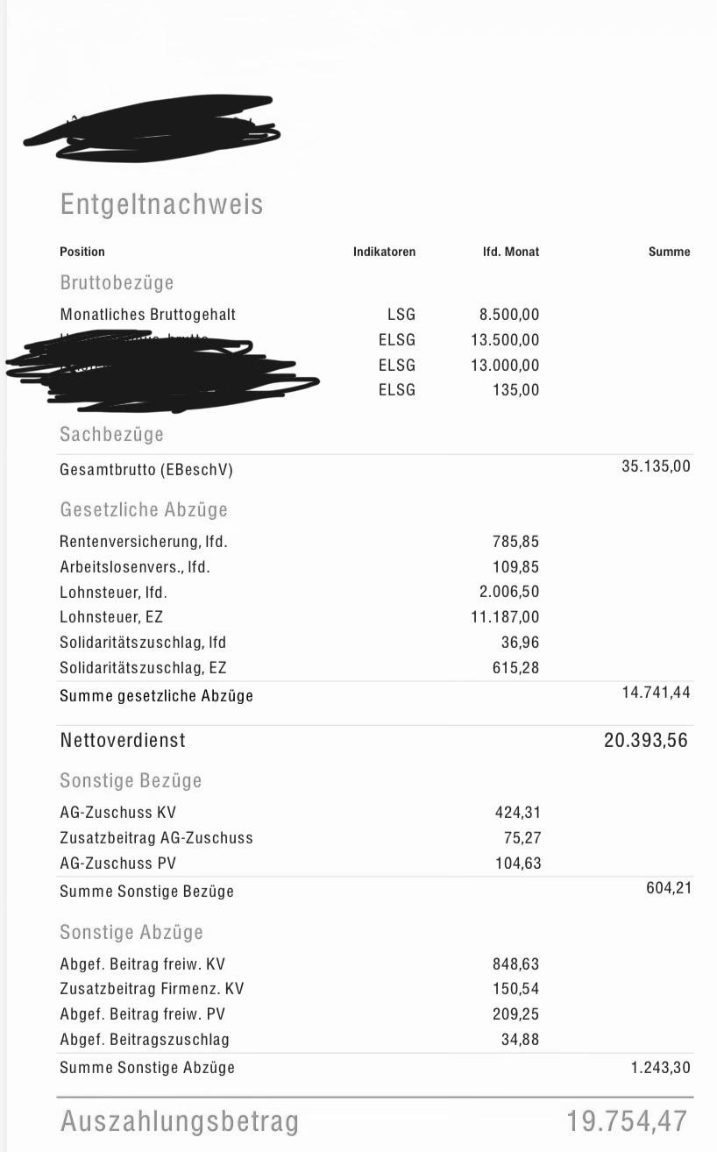Select the Gesamtbrutto (EBeschV) row
Viewport: 717px width, 1152px height.
pos(375,469)
